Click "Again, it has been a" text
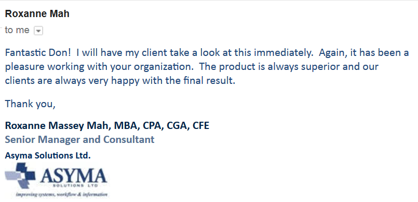Image resolution: width=418 pixels, height=202 pixels. [x=363, y=53]
